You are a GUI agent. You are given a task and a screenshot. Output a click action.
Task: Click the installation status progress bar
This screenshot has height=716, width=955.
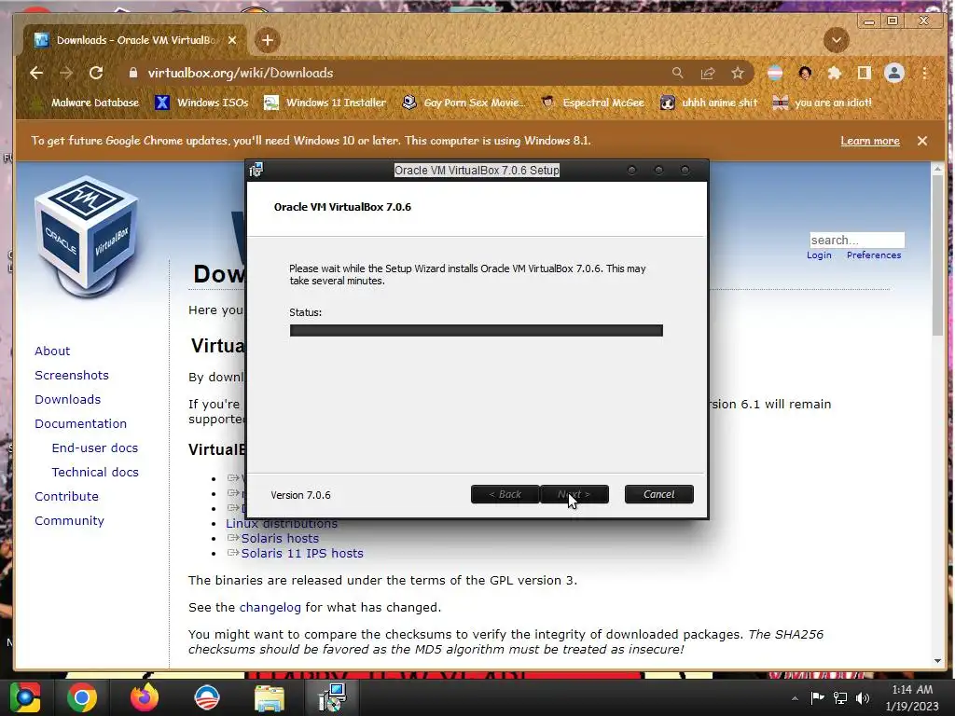[477, 331]
